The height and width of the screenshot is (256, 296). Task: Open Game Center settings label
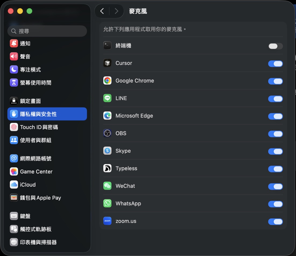36,171
